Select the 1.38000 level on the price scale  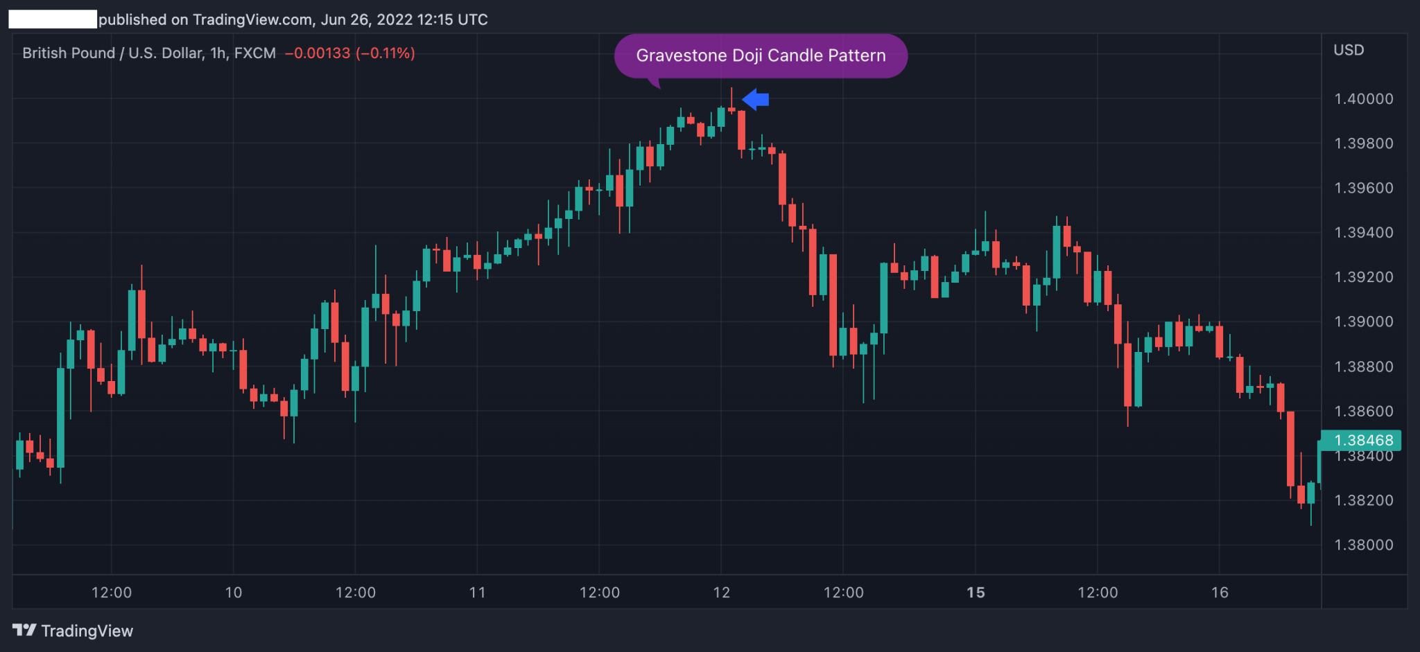tap(1364, 545)
